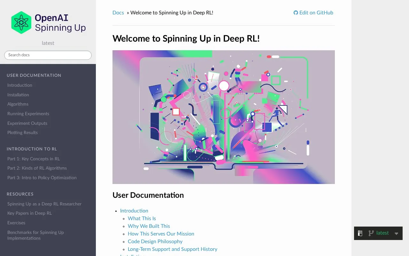Screen dimensions: 409x256
Task: Go to Algorithms in the sidebar
Action: (x=18, y=104)
